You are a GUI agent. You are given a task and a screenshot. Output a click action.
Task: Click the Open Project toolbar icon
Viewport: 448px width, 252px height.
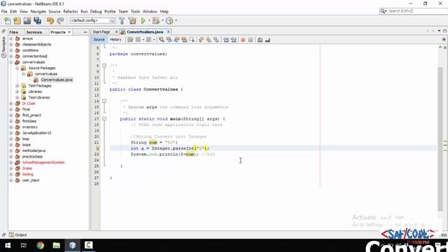pos(27,20)
